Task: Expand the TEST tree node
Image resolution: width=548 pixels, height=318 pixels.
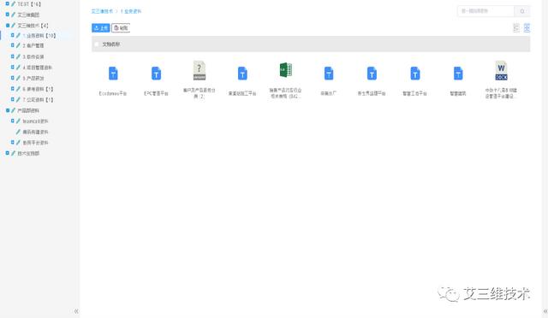Action: 8,3
